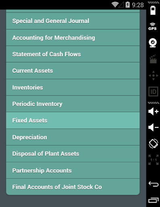Open the emulator battery settings icon
This screenshot has height=207, width=160.
tap(153, 10)
